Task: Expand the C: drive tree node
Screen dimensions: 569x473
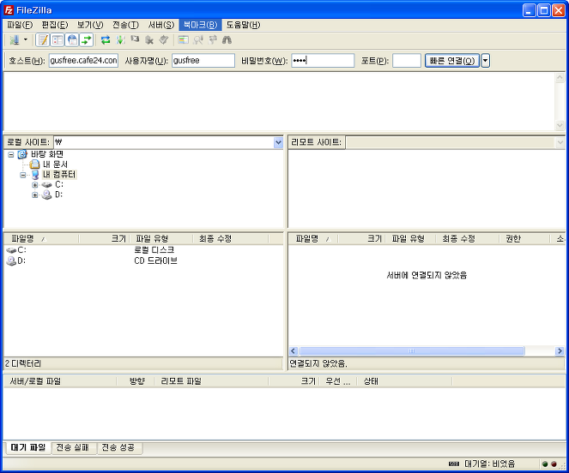Action: (x=35, y=185)
